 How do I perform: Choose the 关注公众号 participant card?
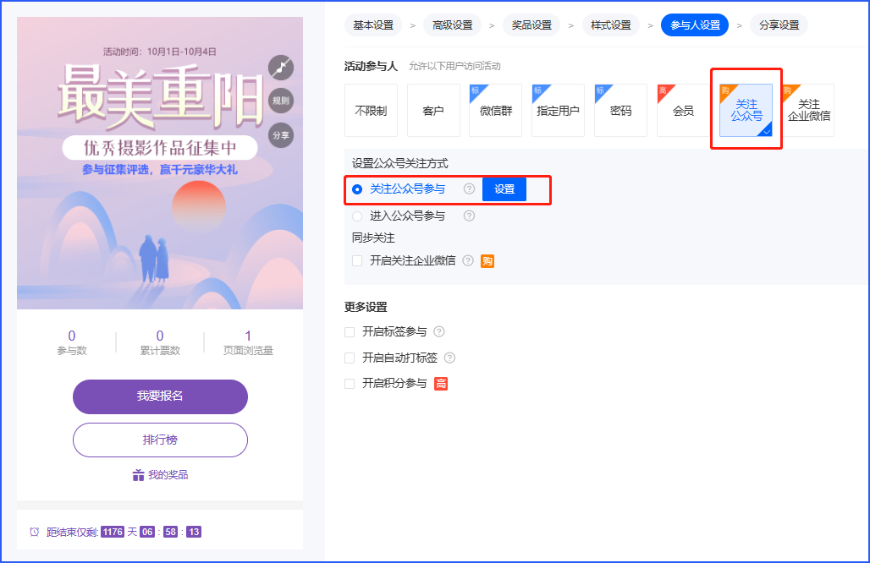746,110
